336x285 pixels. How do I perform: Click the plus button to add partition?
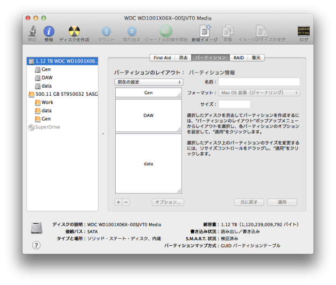point(118,202)
